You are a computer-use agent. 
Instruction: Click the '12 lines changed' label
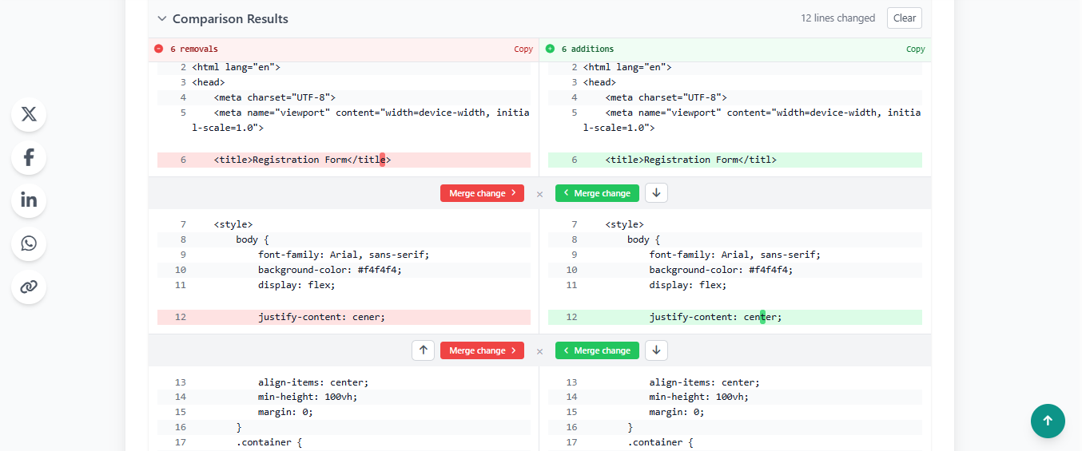point(837,18)
